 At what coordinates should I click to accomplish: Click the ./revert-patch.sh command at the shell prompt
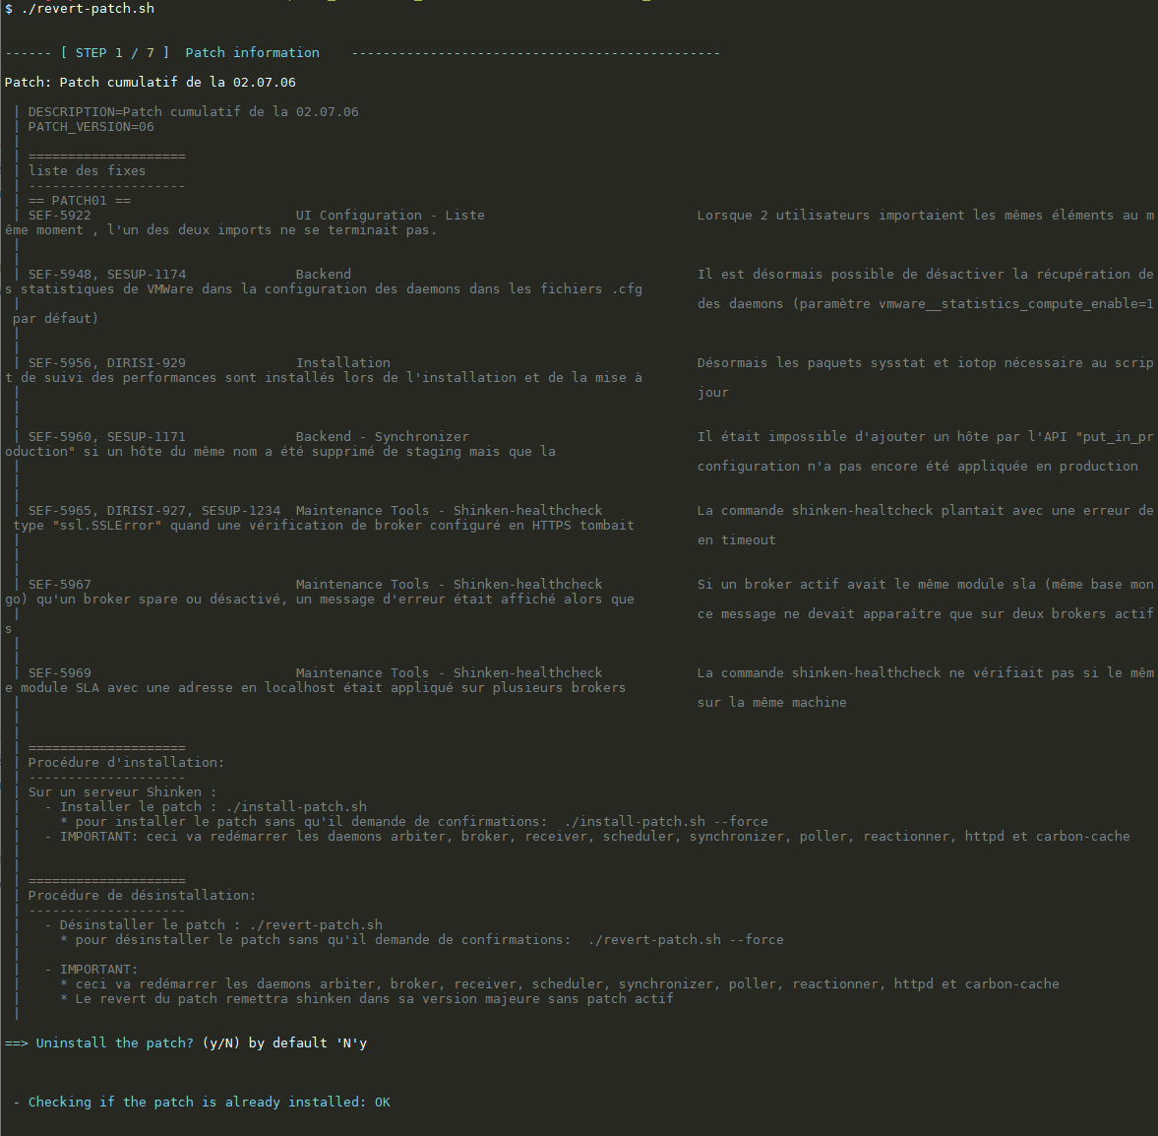87,9
